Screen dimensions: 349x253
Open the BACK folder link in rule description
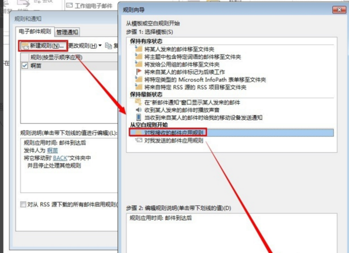pos(61,158)
